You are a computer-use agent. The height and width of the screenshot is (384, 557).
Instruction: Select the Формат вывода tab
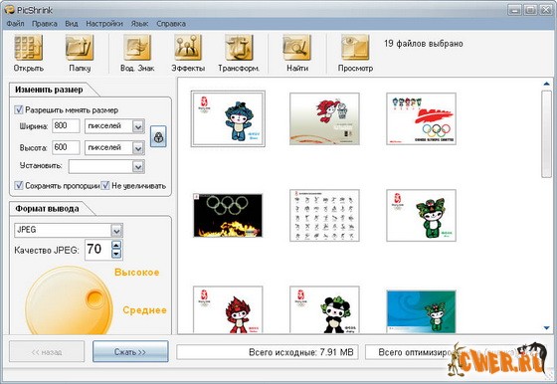coord(47,209)
